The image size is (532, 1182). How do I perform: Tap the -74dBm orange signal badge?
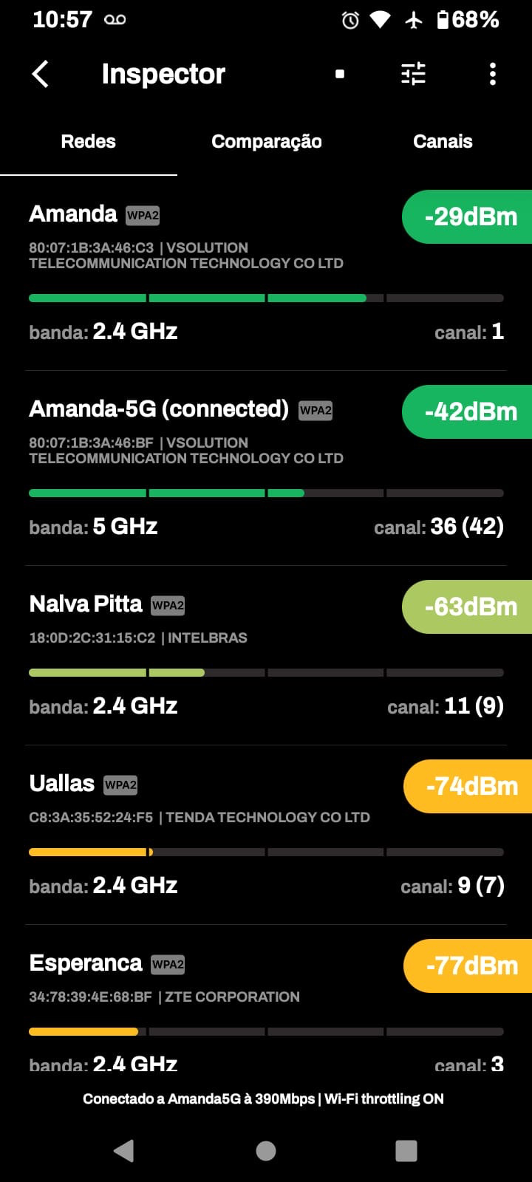[x=471, y=787]
